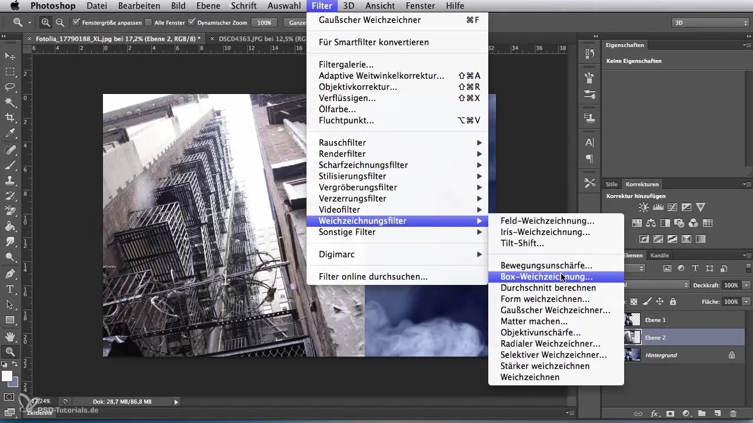The height and width of the screenshot is (423, 753).
Task: Select the Type tool in toolbox
Action: (10, 289)
